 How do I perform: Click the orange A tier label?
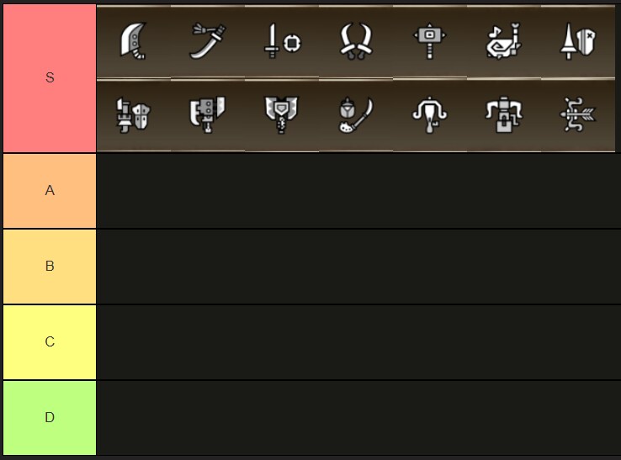tap(50, 191)
